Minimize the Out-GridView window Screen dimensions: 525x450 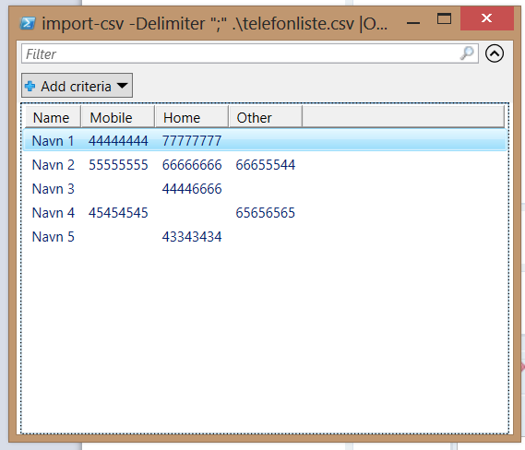[x=413, y=23]
